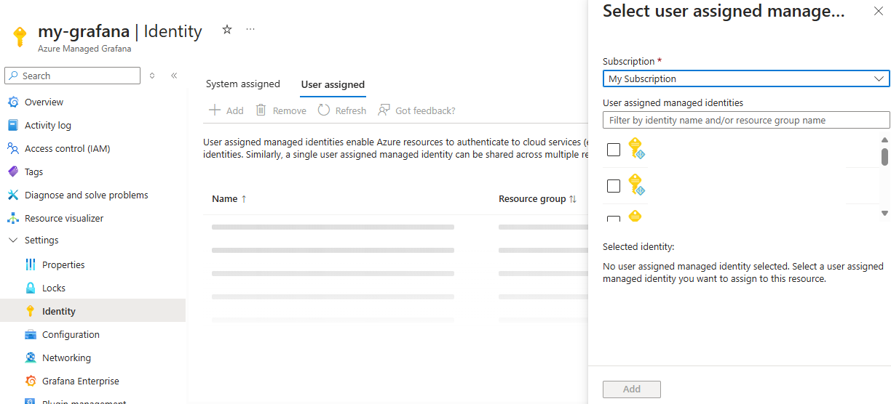Click the feedback person icon
This screenshot has width=891, height=404.
(x=384, y=110)
